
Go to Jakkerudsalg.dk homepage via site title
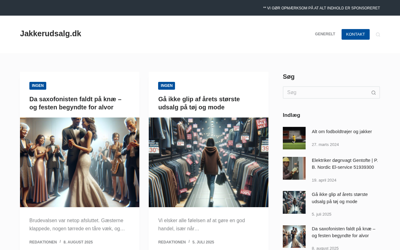(x=51, y=34)
